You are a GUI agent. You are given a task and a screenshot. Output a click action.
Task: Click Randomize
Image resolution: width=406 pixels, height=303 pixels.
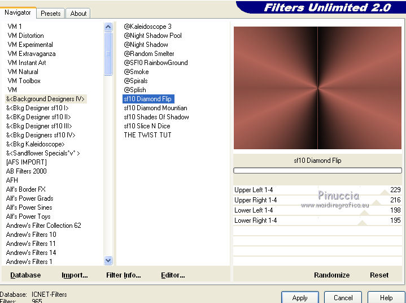(x=331, y=275)
